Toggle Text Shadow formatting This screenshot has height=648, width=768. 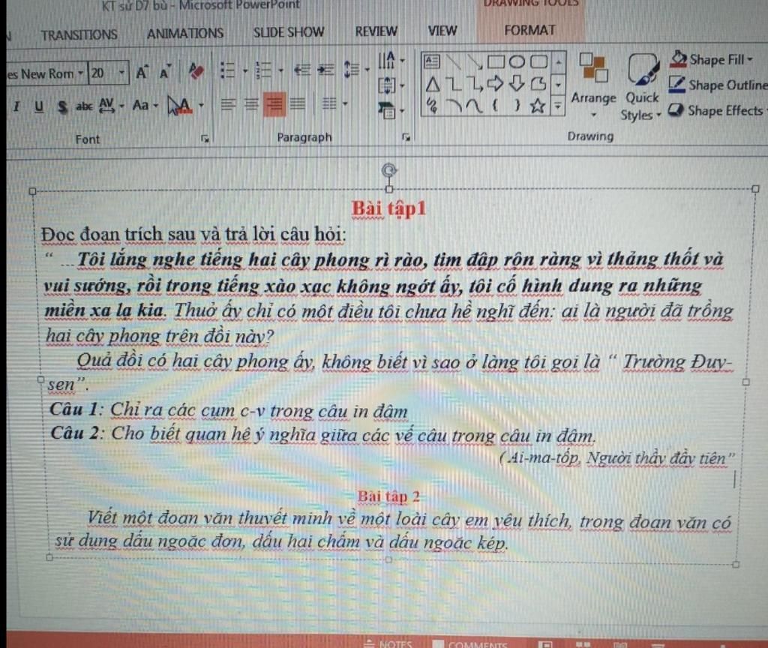[x=62, y=106]
